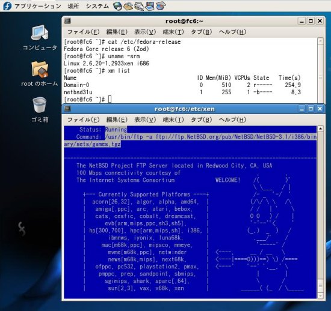Open 端末(T) menu in root@fc6:/etc/xen window

click(173, 120)
